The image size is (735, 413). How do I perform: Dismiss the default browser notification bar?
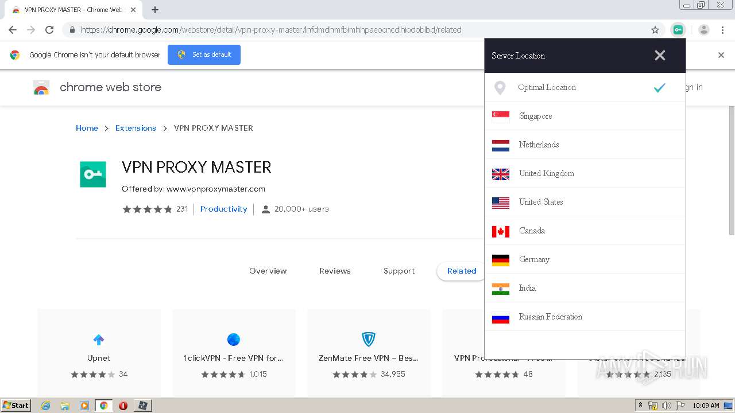click(721, 55)
